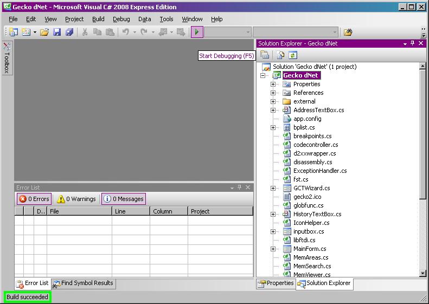Image resolution: width=429 pixels, height=304 pixels.
Task: Click the Start Debugging play button
Action: (197, 33)
